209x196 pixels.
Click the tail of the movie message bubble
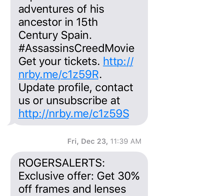[x=10, y=124]
